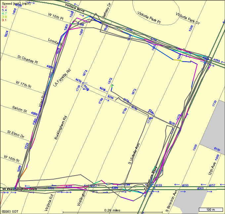The width and height of the screenshot is (225, 214).
Task: Click the Victoria Park Pl label
Action: [149, 17]
